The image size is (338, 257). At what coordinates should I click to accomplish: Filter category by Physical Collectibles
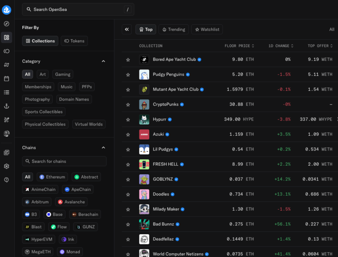click(x=45, y=124)
